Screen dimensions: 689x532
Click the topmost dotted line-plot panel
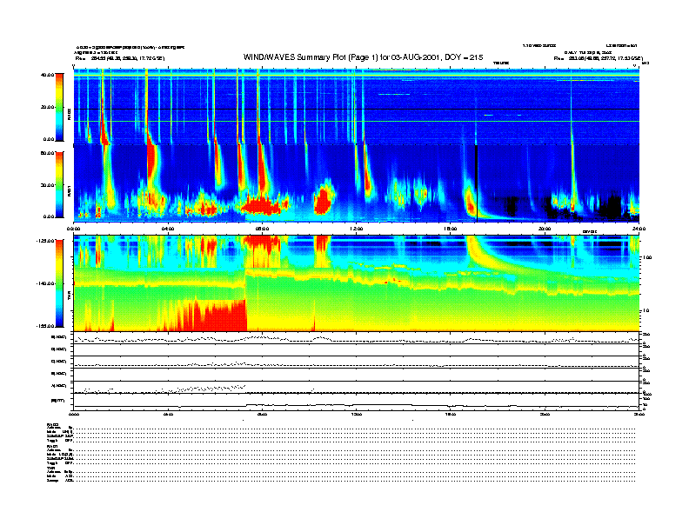tap(356, 338)
